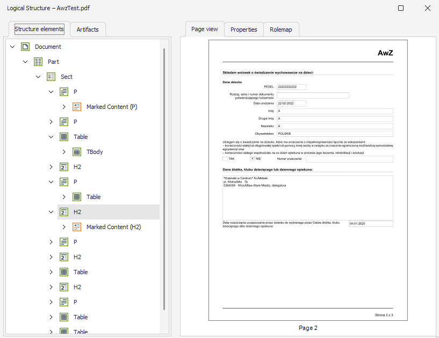Open the Properties tab
The height and width of the screenshot is (338, 439).
point(243,30)
